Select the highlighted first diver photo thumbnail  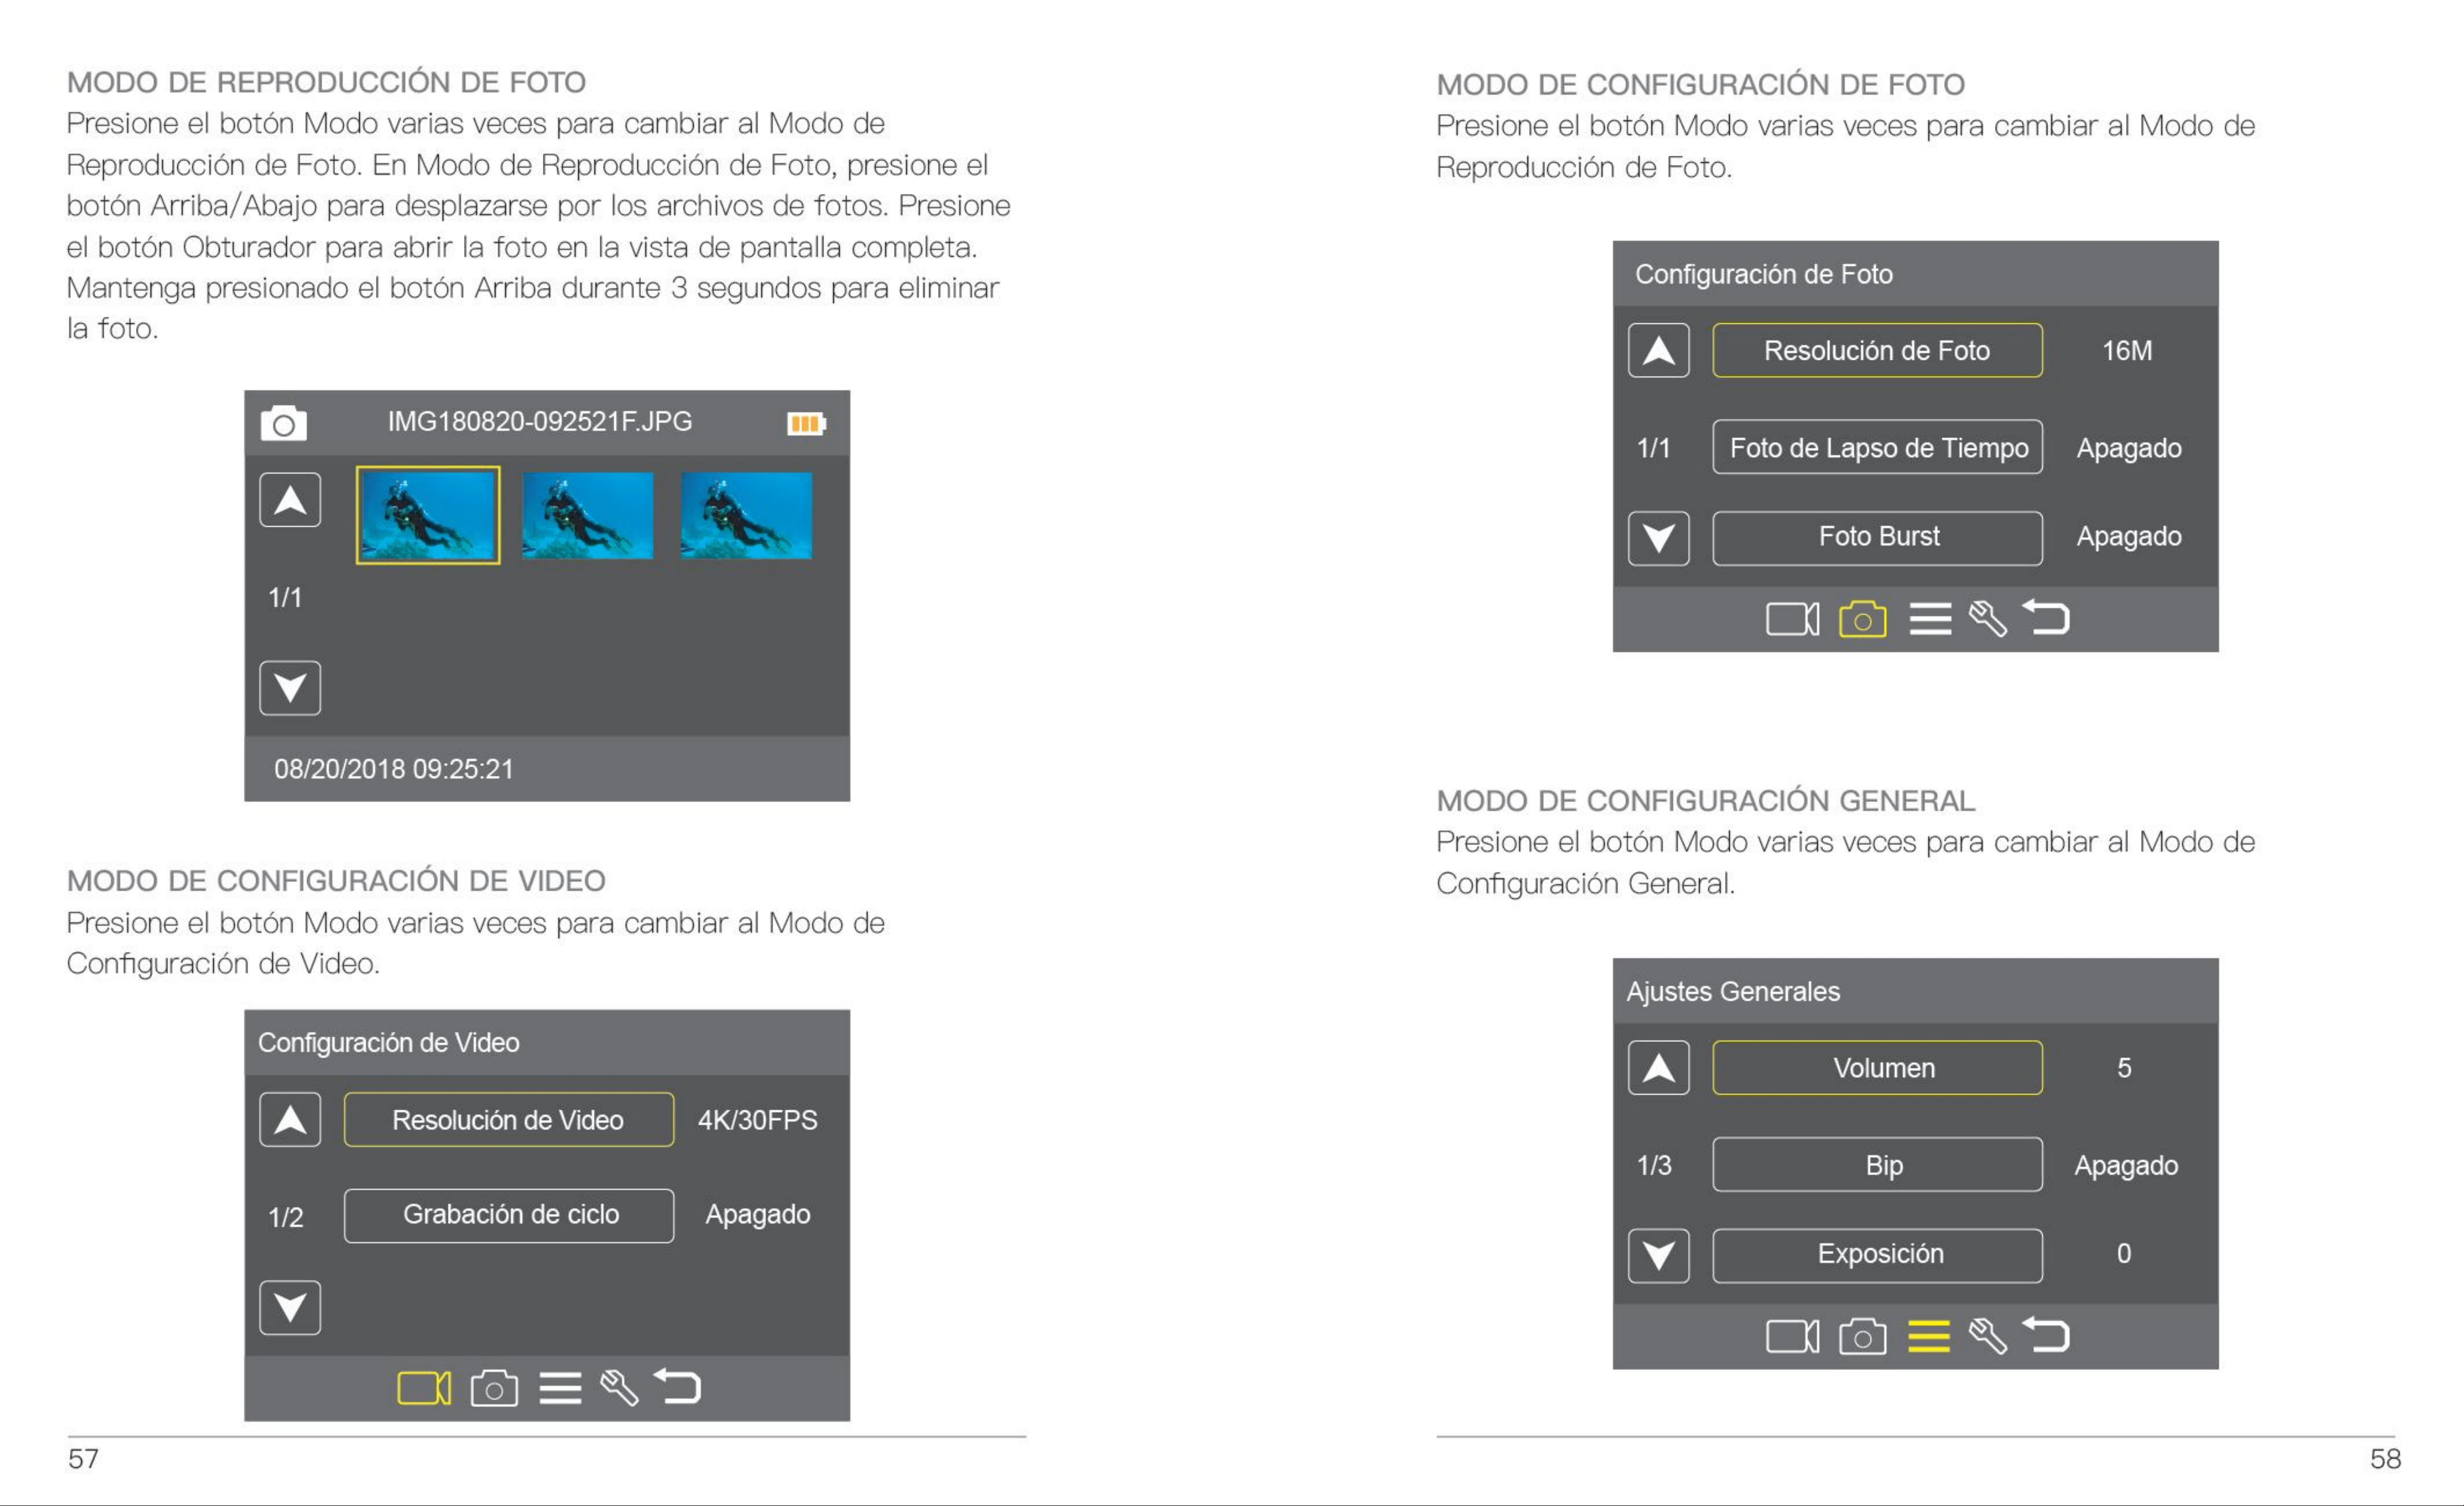pyautogui.click(x=428, y=515)
